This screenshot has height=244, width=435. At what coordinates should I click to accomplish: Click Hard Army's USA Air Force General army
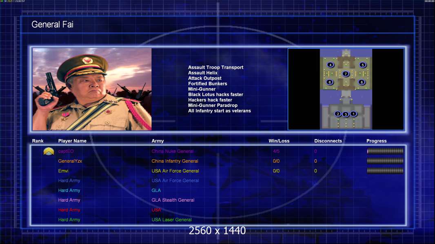tap(175, 181)
